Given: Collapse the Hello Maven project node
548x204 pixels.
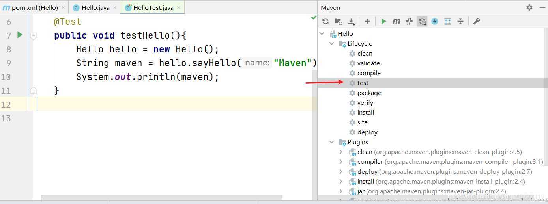Looking at the screenshot, I should tap(322, 33).
